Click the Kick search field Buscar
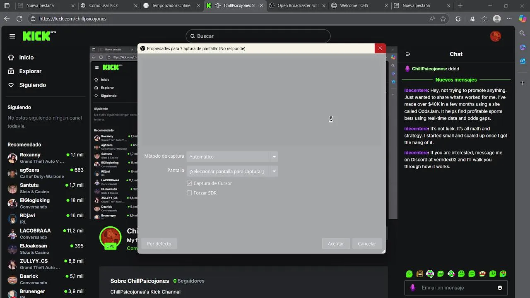Screen dimensions: 530x298 (258, 36)
